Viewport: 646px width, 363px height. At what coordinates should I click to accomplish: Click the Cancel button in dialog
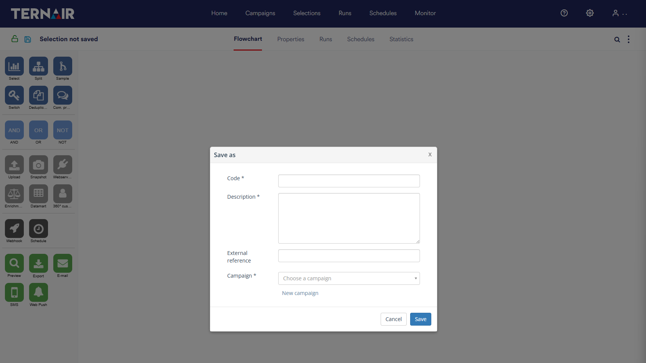(393, 319)
